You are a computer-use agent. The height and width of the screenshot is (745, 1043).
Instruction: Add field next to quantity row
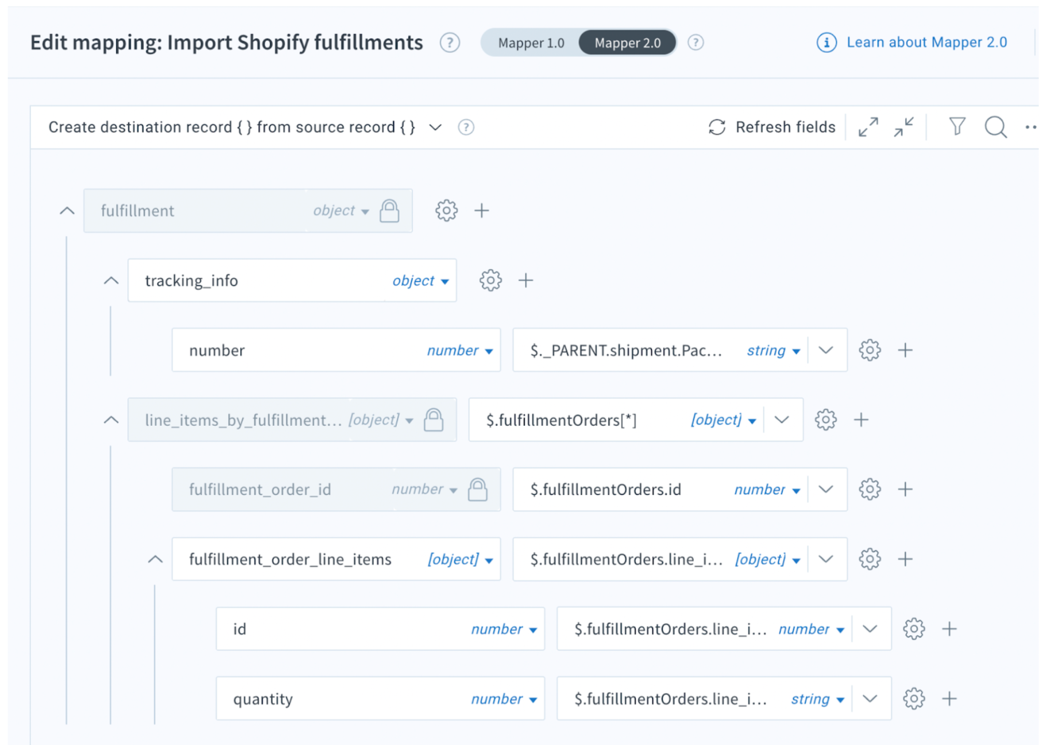[949, 699]
